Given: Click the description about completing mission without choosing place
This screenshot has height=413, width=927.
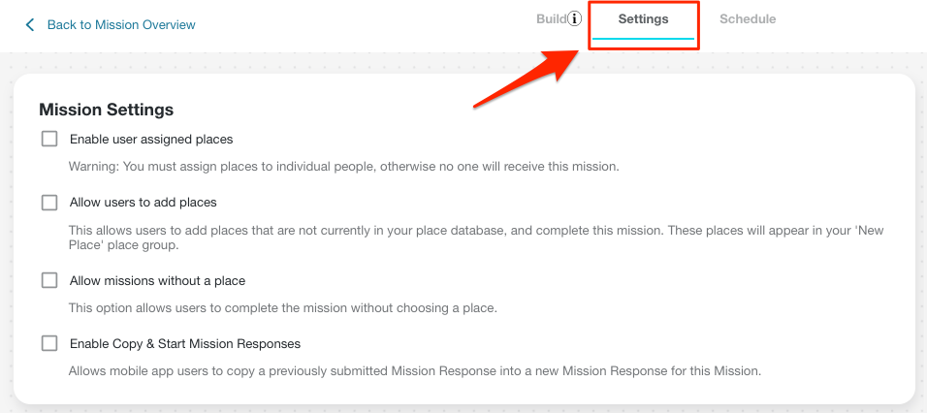Looking at the screenshot, I should click(x=282, y=308).
